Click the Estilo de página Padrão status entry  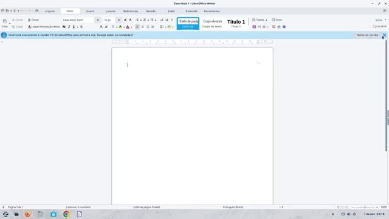tap(146, 207)
